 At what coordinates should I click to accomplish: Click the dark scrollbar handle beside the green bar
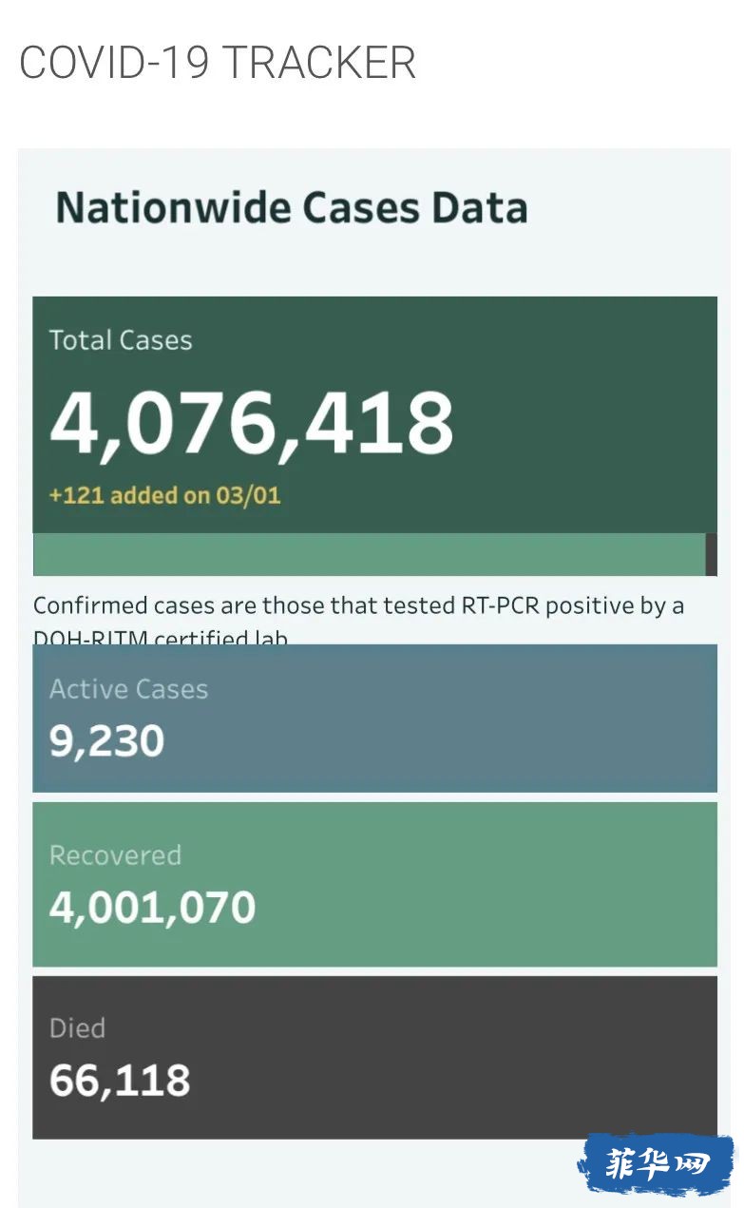click(x=711, y=554)
